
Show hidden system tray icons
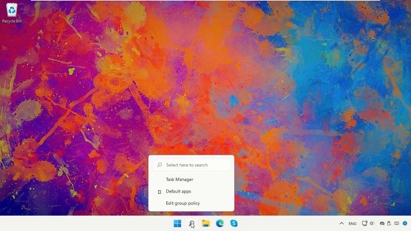click(342, 223)
